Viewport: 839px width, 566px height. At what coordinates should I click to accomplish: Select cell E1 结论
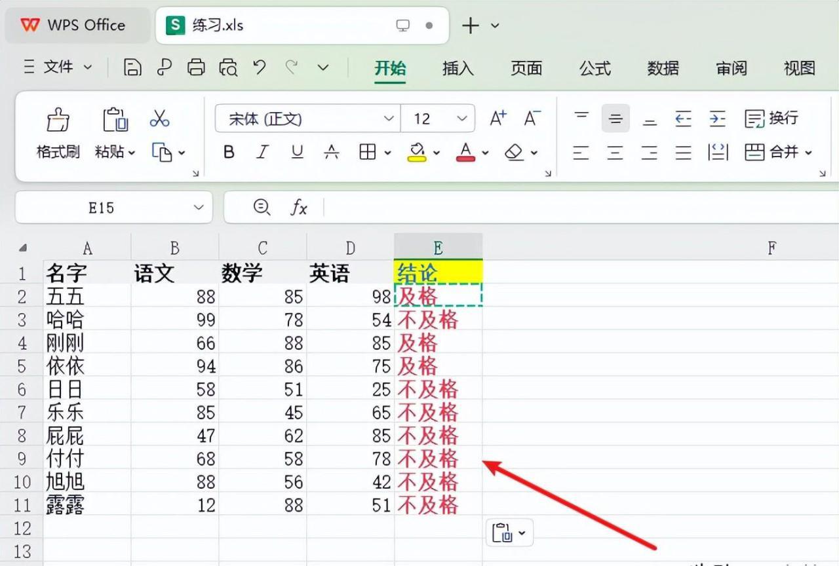tap(439, 272)
